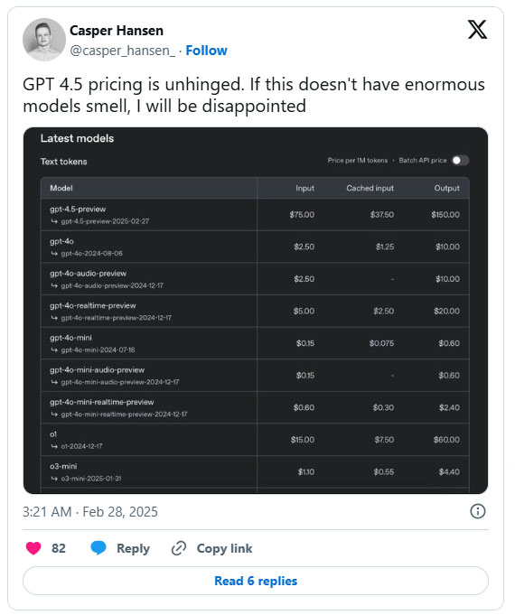
Task: Toggle the Batch API price switch
Action: coord(460,161)
